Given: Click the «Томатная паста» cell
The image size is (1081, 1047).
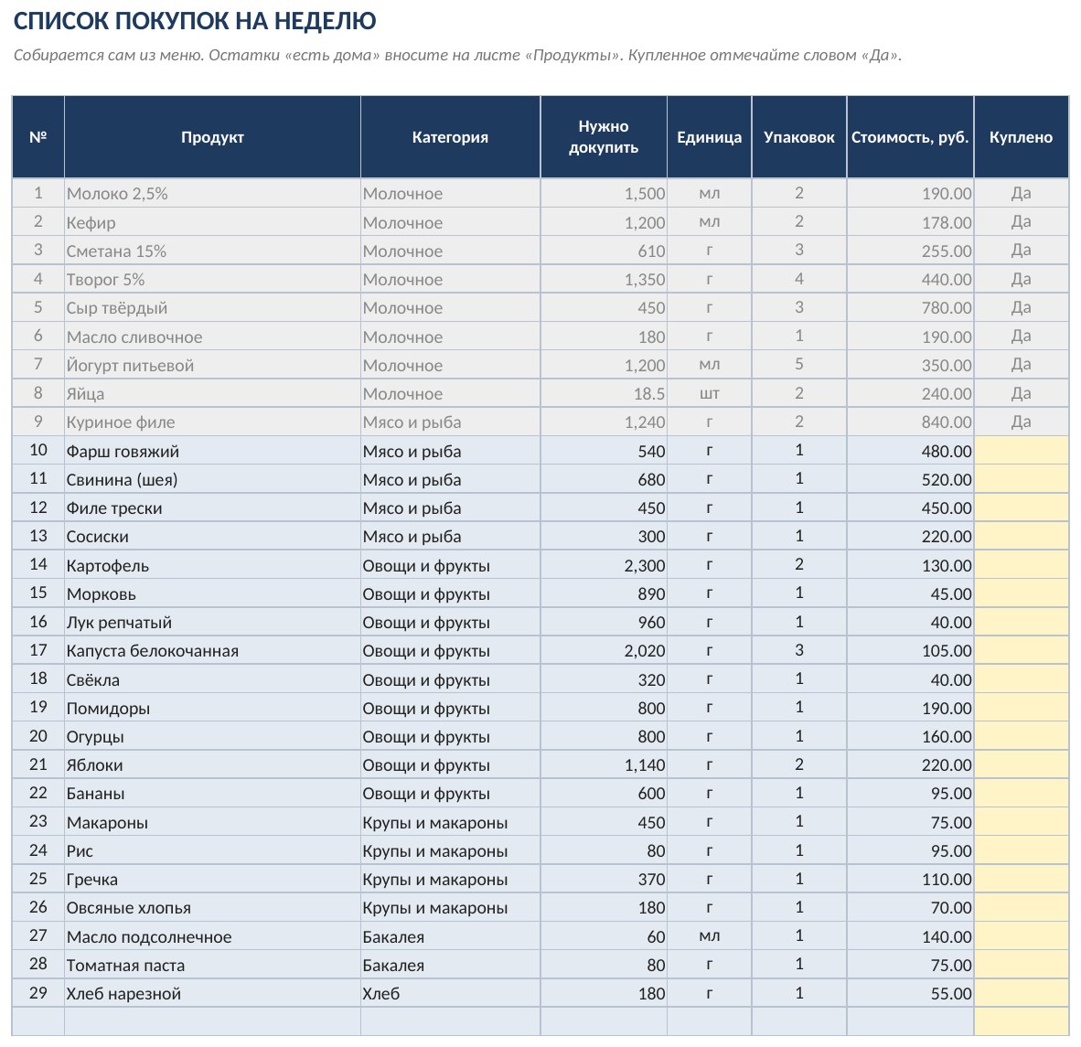Looking at the screenshot, I should pos(212,965).
